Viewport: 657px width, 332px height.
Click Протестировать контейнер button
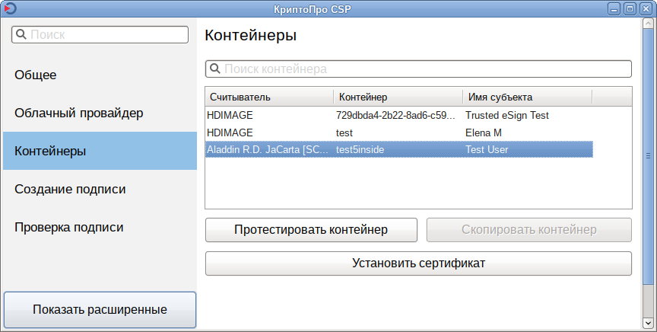[311, 230]
